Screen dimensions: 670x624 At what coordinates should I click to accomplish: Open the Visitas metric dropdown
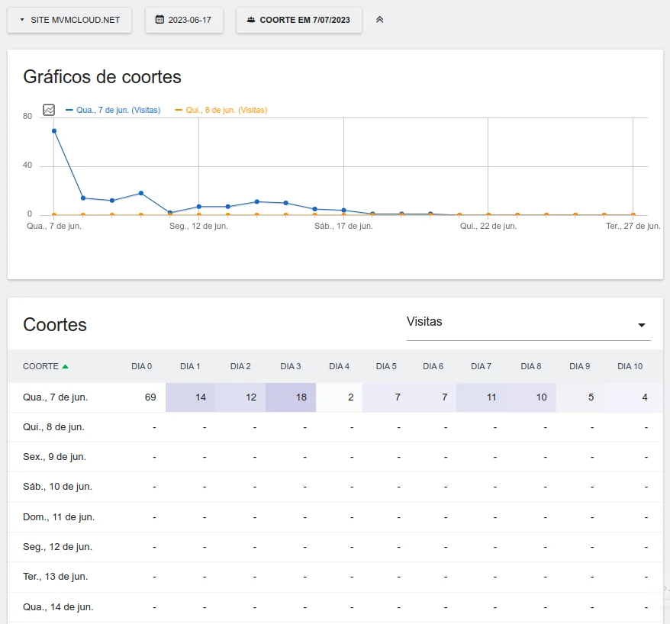[528, 323]
